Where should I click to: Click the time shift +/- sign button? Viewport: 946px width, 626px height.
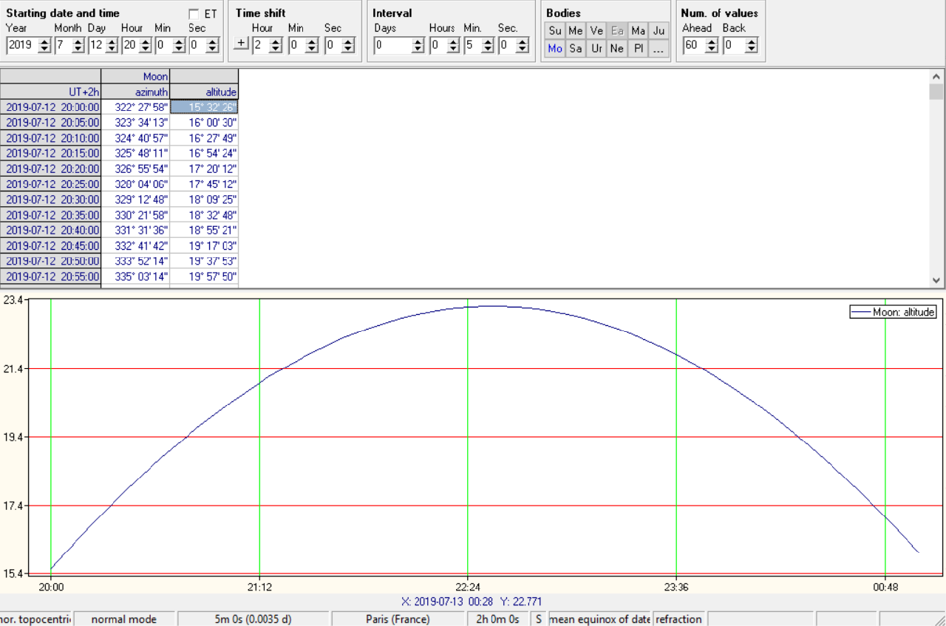click(x=241, y=44)
